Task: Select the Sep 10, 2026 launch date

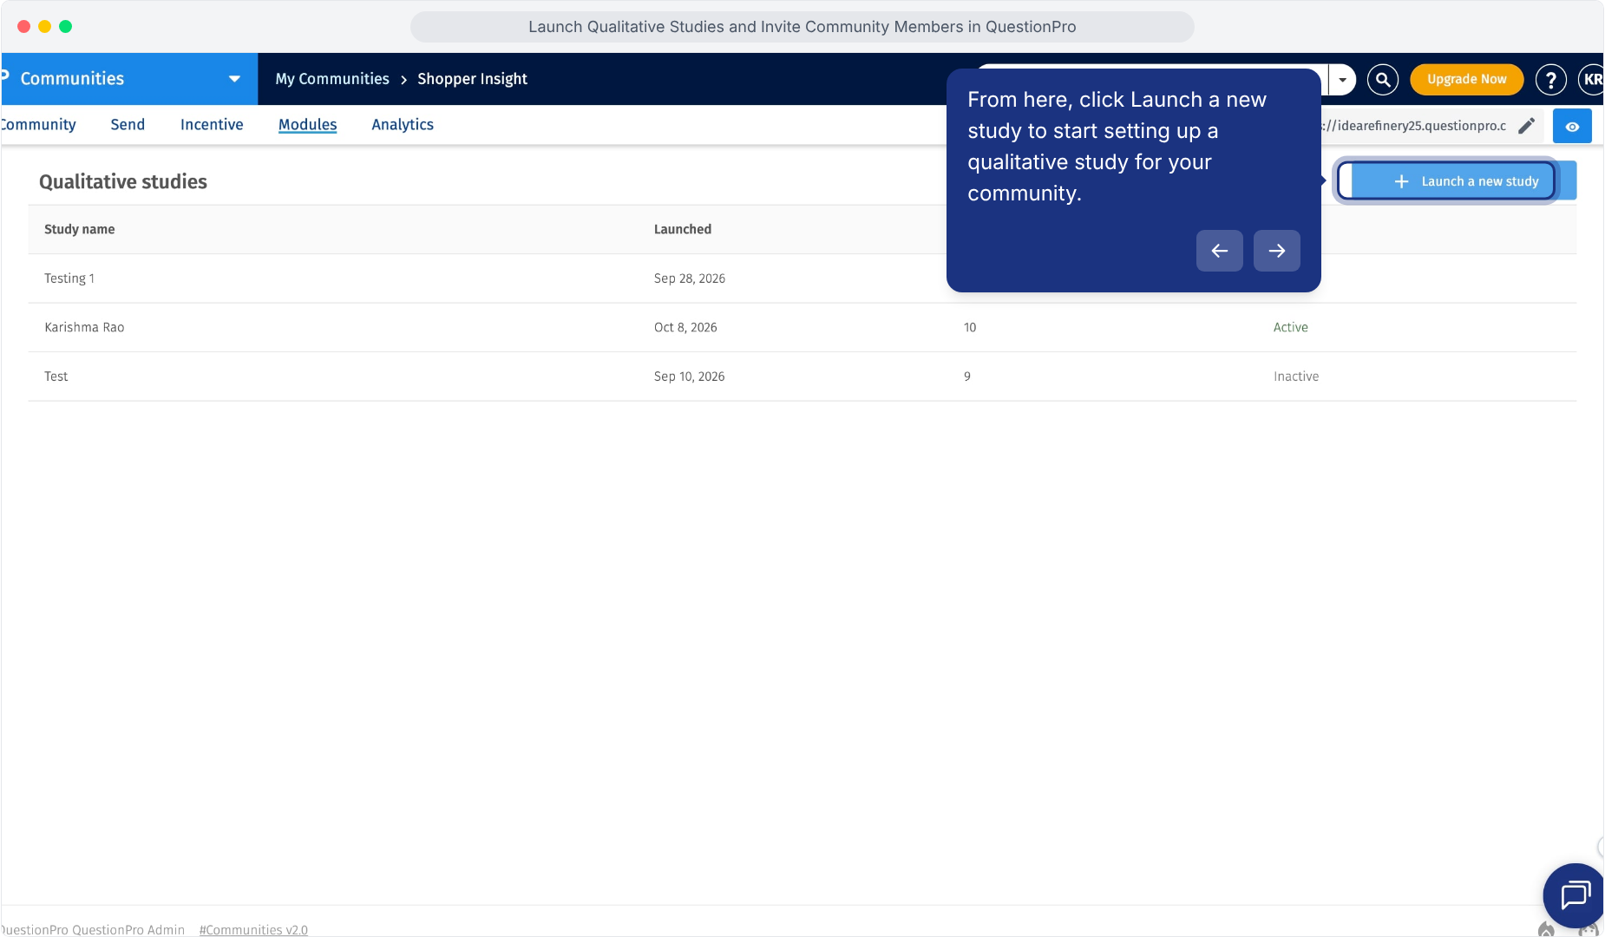Action: [x=689, y=377]
